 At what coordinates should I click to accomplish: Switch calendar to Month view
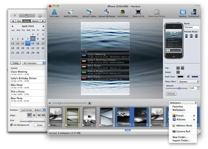[x=35, y=21]
